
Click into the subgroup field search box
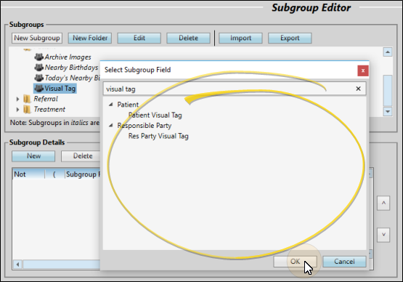[x=229, y=89]
